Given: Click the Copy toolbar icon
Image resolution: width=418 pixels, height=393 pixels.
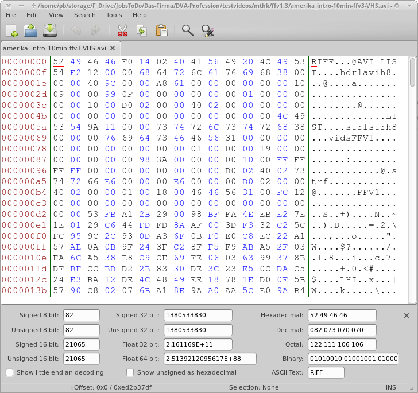Looking at the screenshot, I should (x=142, y=30).
